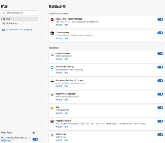Click the yellow cat extension icon

52,108
